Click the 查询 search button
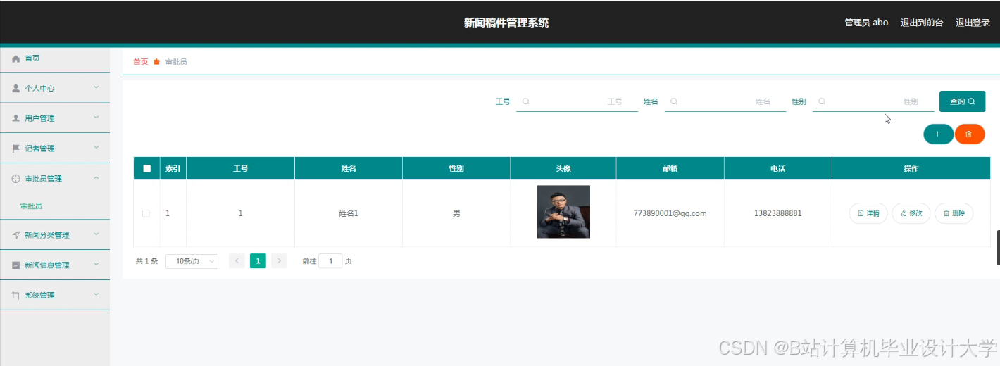 [x=962, y=101]
